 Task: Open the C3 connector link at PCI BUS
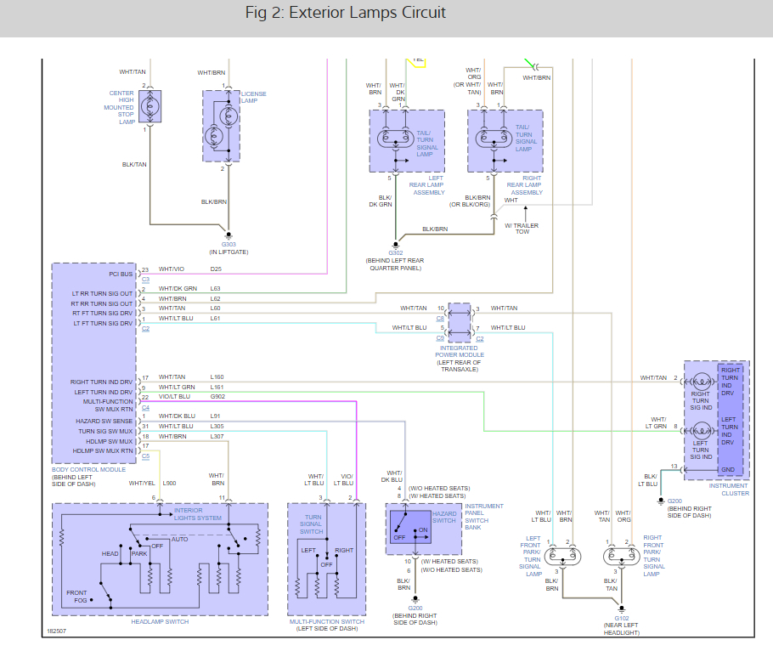[145, 279]
